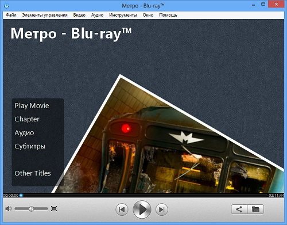Choose Субтитры in the disc menu

tap(30, 146)
